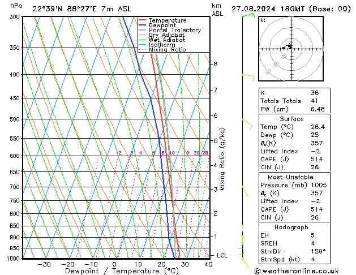Click the 'StmSpd (kt)' row label
Screen dimensions: 356x275
coord(280,259)
